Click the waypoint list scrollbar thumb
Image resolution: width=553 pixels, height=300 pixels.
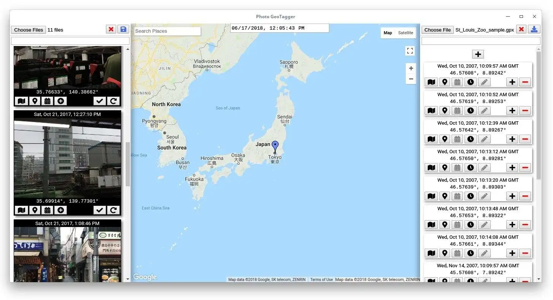[538, 115]
